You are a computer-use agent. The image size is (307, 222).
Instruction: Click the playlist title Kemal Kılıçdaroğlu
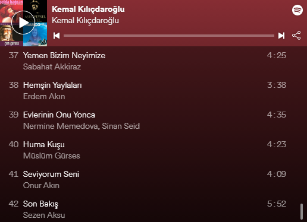click(x=88, y=9)
